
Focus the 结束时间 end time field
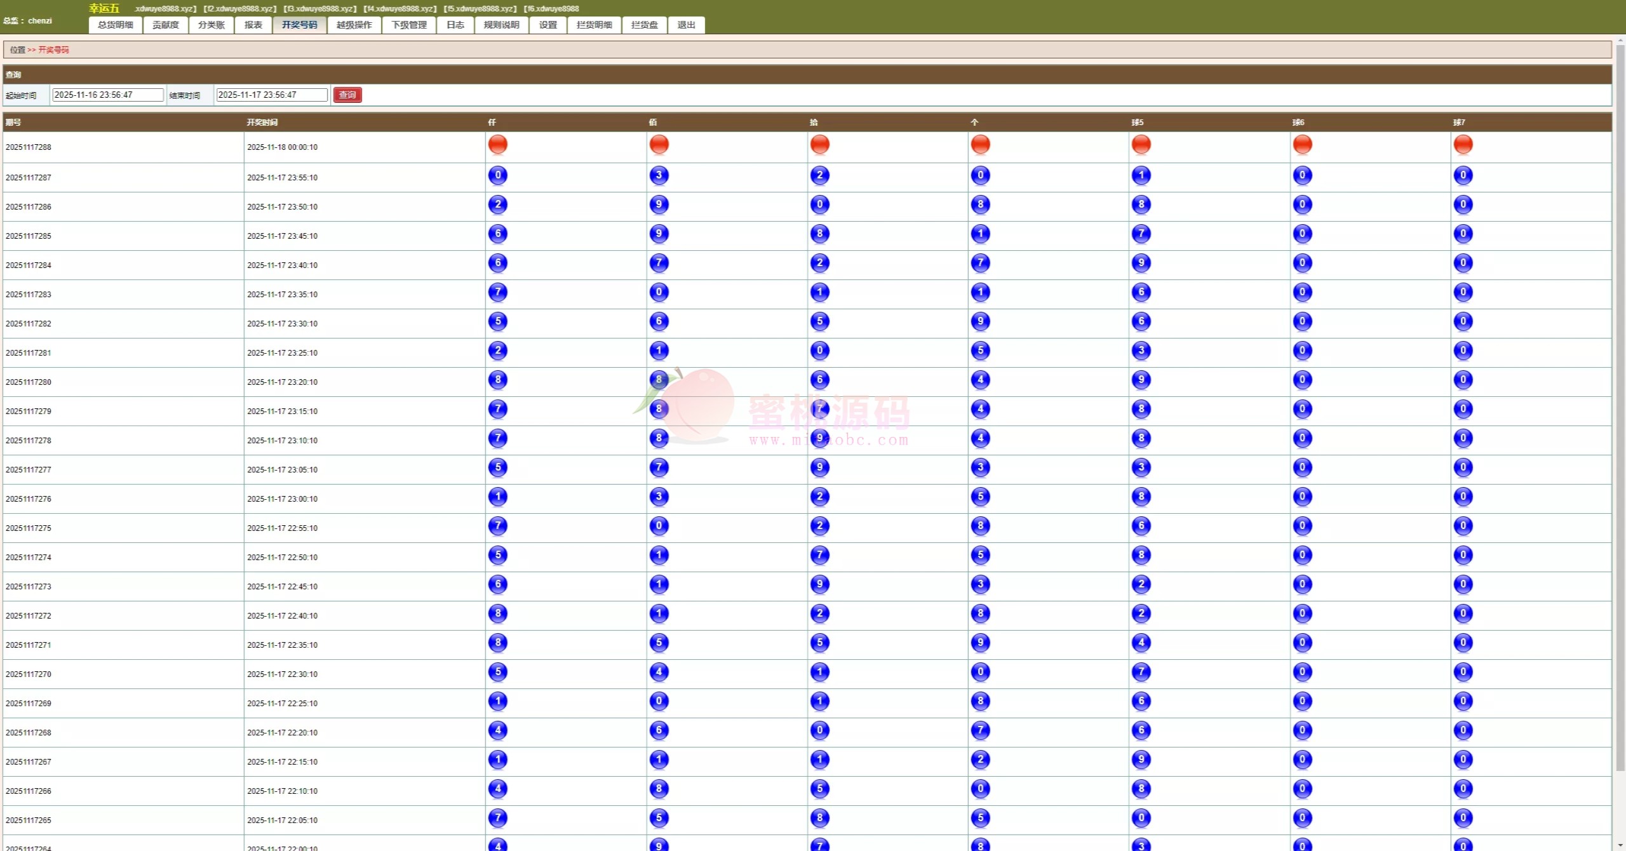271,95
